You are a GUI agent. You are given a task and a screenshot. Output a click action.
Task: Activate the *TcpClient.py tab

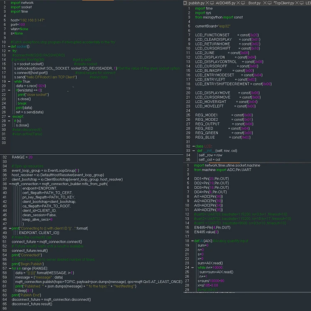tap(284, 3)
